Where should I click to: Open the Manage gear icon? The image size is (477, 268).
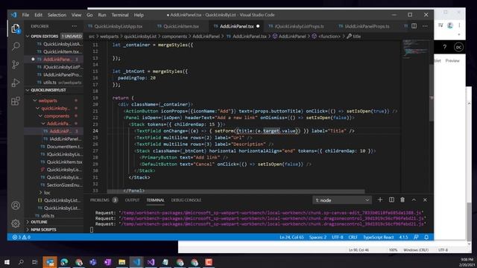[16, 223]
